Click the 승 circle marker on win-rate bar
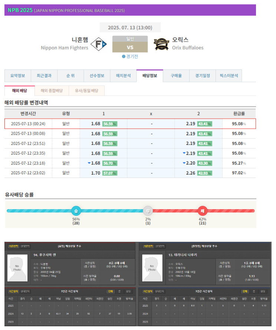Viewport: 276px width, 330px height. click(76, 211)
